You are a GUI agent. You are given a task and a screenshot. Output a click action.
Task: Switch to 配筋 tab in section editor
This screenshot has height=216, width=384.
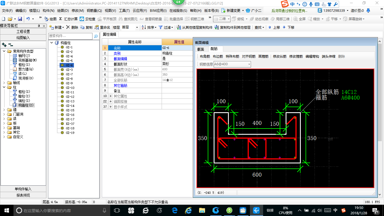(214, 49)
